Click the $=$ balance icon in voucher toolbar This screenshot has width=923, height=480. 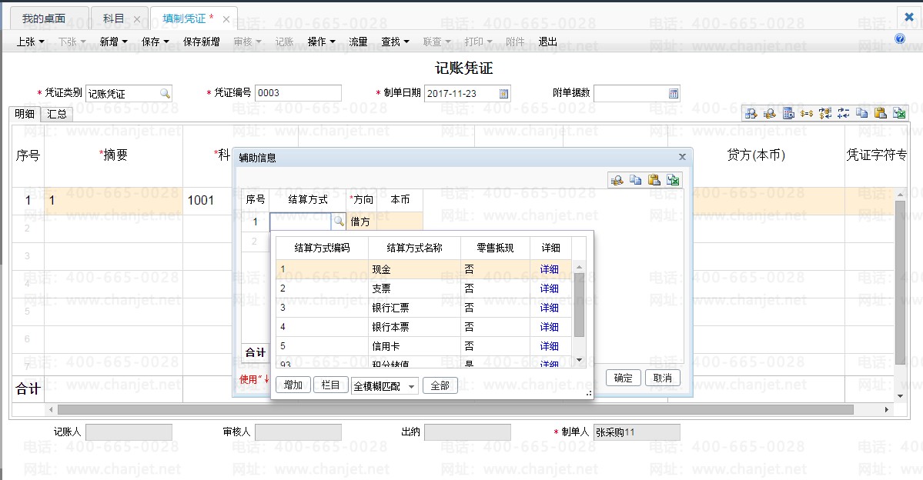pyautogui.click(x=807, y=114)
